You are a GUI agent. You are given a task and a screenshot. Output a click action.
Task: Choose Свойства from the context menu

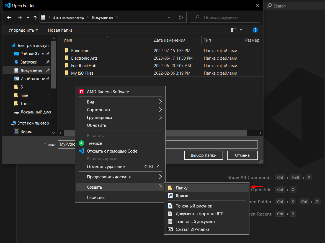click(96, 198)
